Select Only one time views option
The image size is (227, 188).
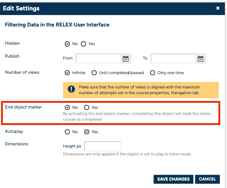[x=153, y=73]
